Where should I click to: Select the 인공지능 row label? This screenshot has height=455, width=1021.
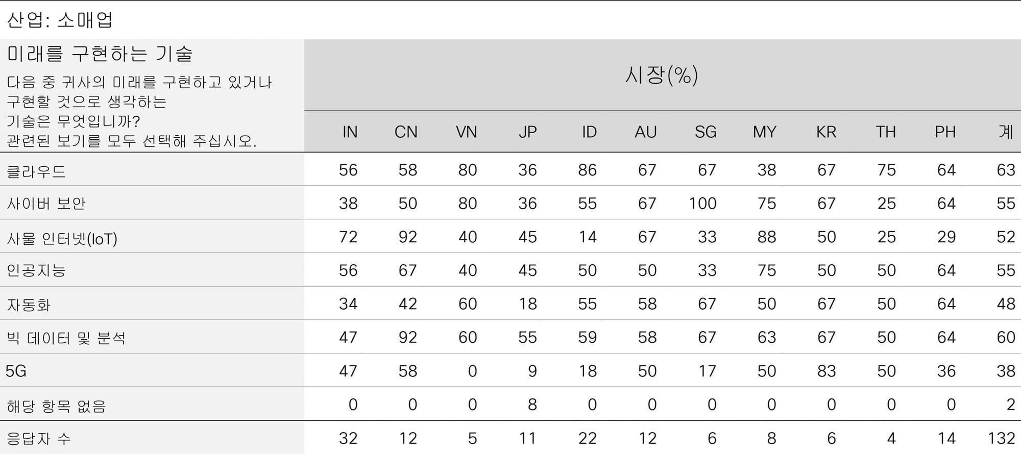coord(36,270)
